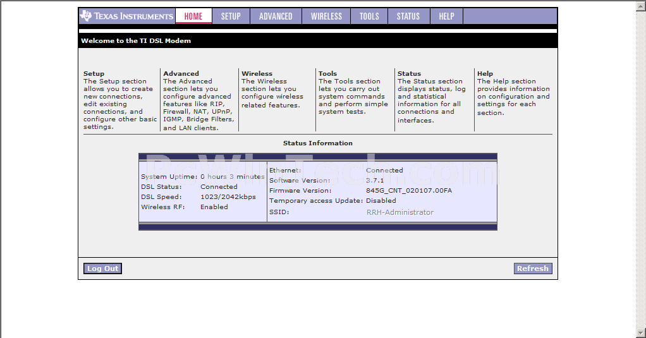646x338 pixels.
Task: Open the HOME tab
Action: [193, 16]
